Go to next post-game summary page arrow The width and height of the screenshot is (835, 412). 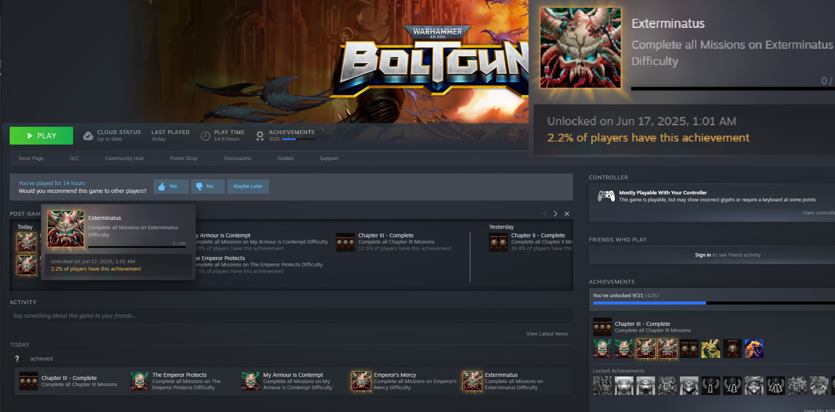pos(555,214)
